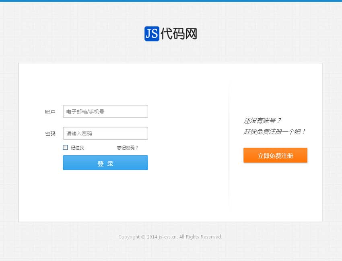
Task: Focus the 电子邮箱/手机号 account input
Action: click(x=105, y=111)
